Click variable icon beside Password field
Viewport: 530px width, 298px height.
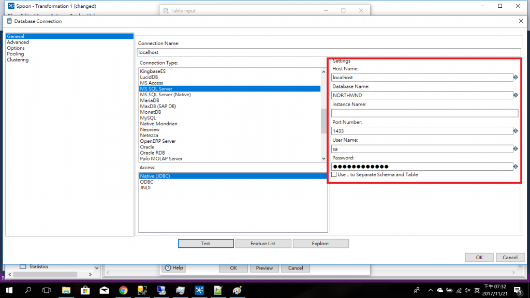[516, 167]
